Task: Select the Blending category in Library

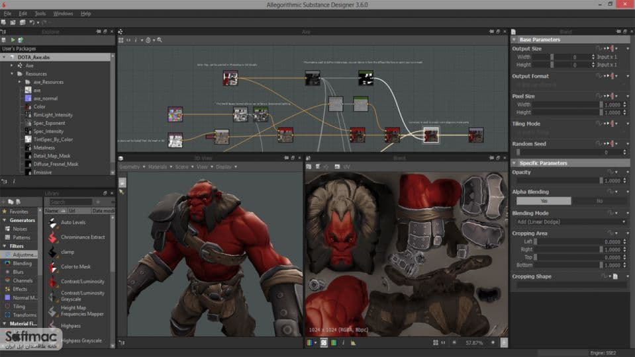Action: 22,264
